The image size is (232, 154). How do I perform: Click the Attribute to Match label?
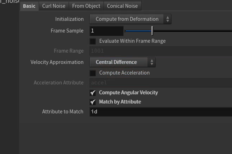click(63, 112)
